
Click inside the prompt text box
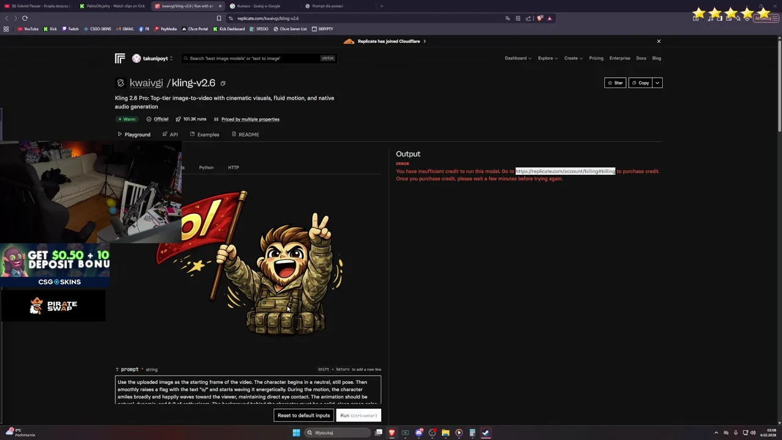coord(248,390)
